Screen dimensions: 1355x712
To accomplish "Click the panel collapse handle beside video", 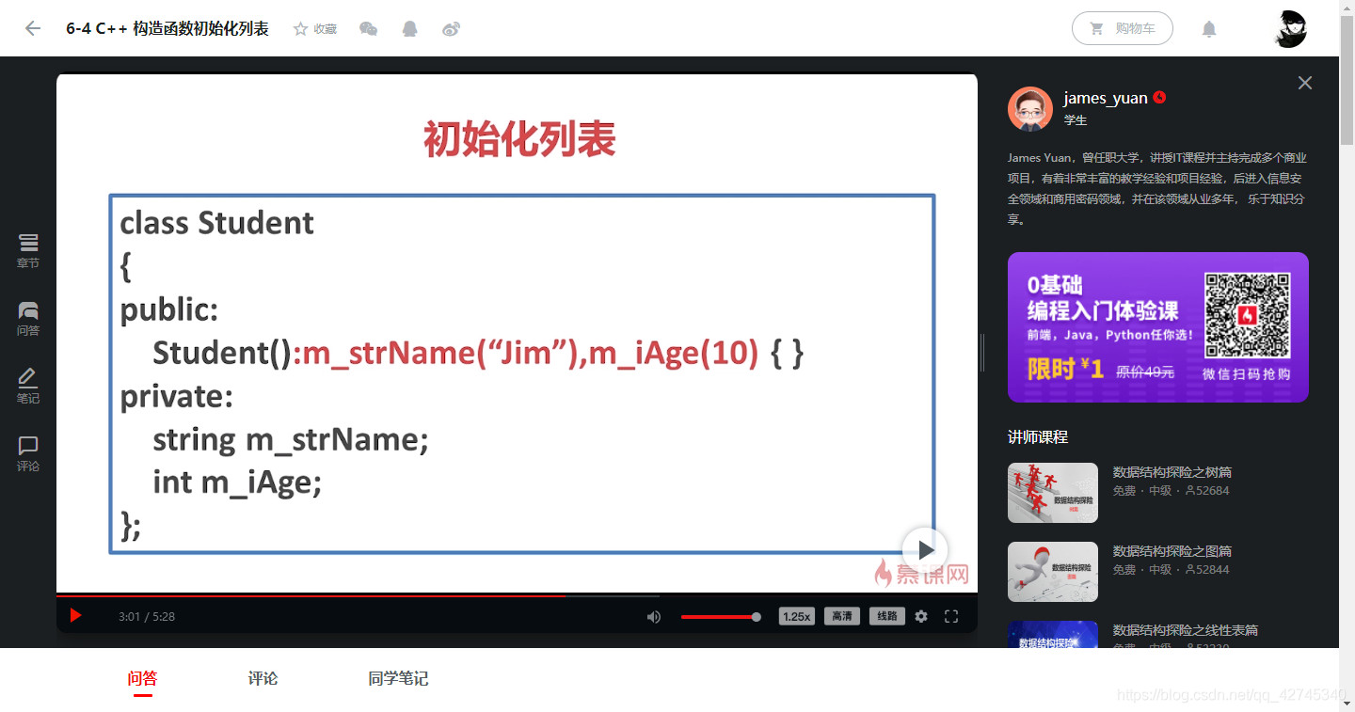I will pyautogui.click(x=982, y=353).
